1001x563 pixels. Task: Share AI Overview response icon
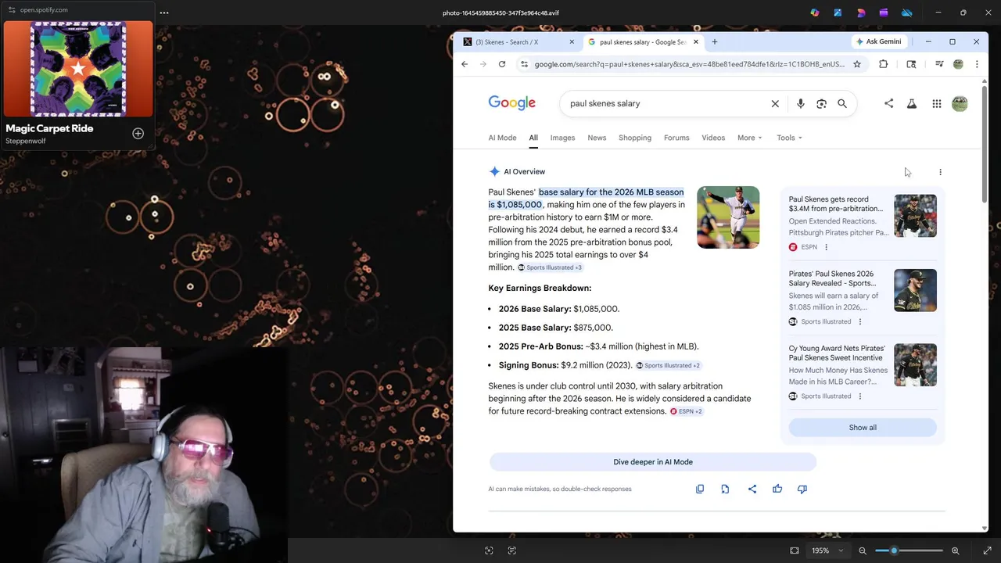tap(752, 489)
